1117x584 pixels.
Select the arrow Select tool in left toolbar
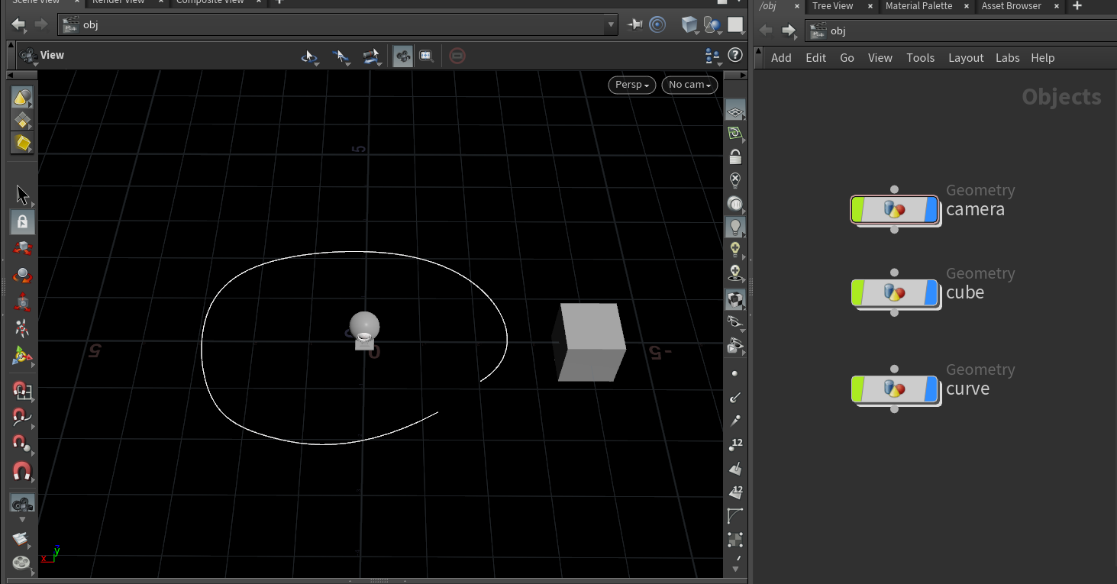click(x=22, y=195)
